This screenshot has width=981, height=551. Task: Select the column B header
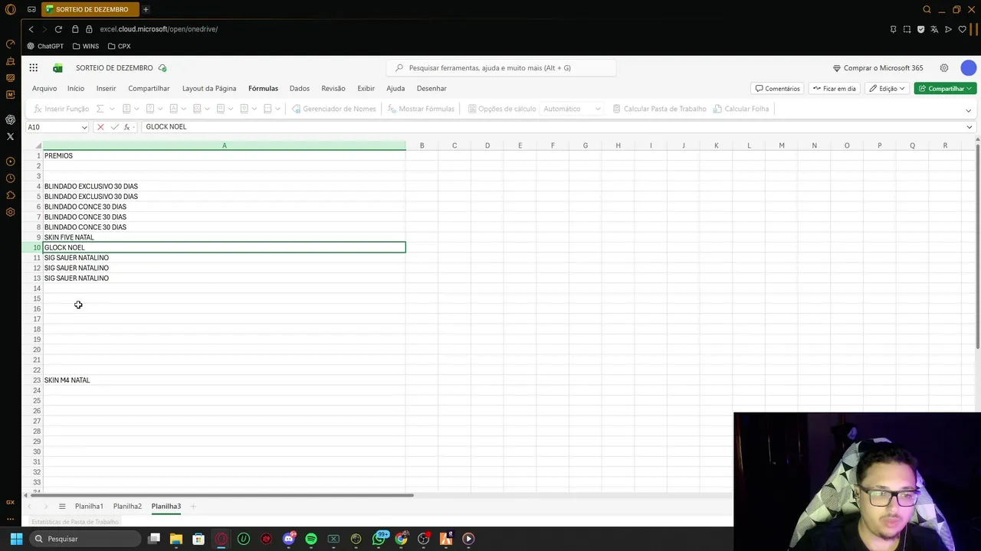click(x=422, y=145)
